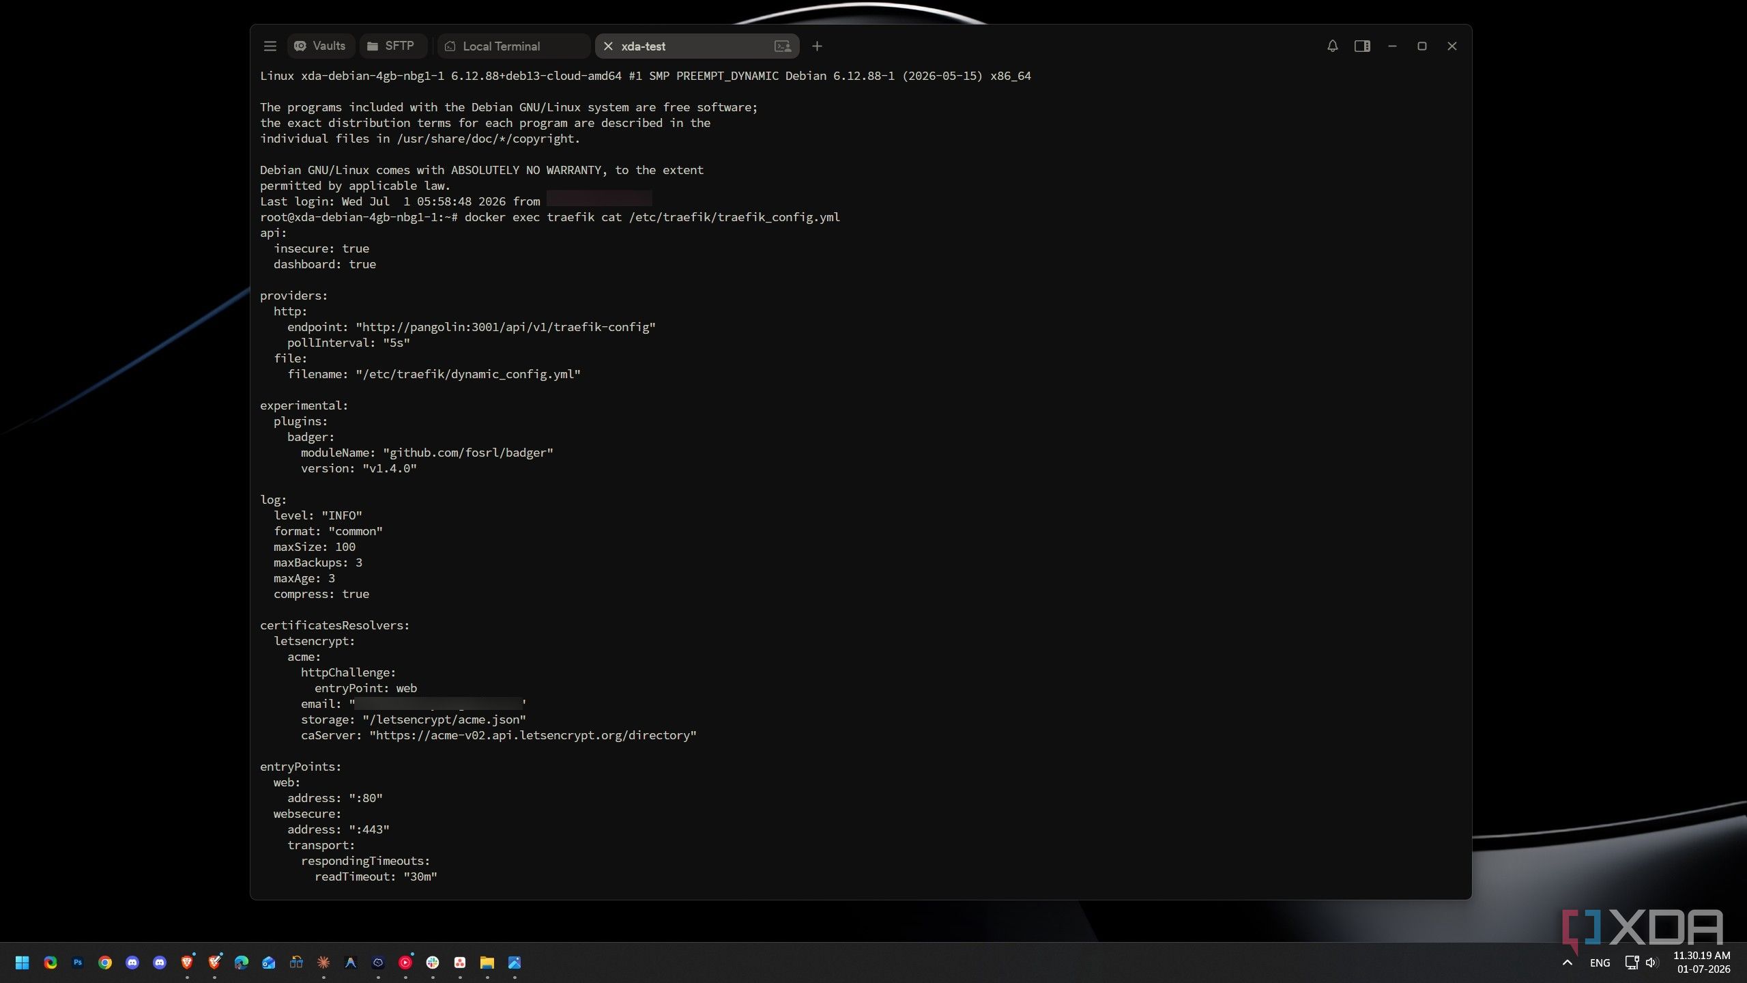Open Microsoft Edge from the taskbar
Viewport: 1747px width, 983px height.
pyautogui.click(x=242, y=963)
